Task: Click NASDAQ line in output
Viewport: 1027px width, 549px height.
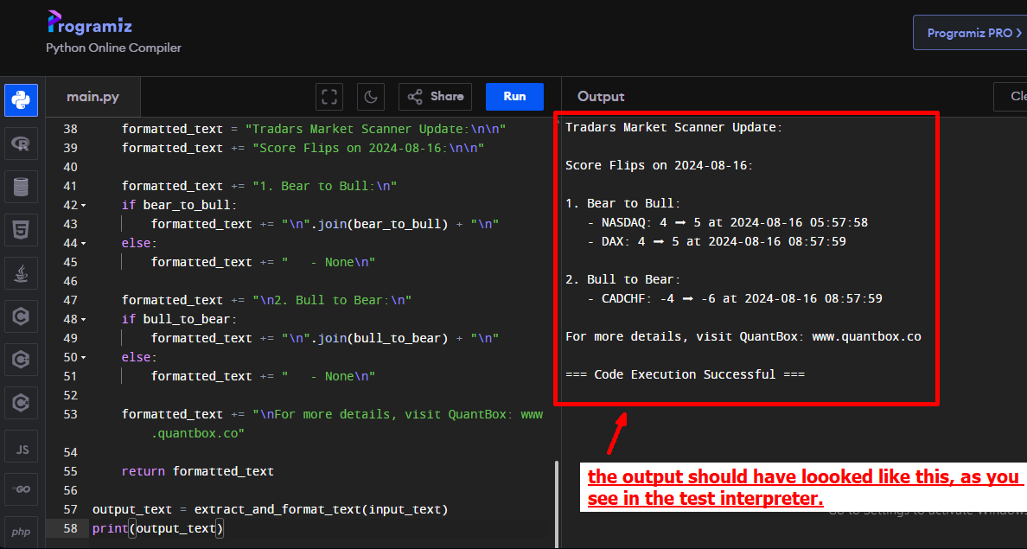Action: 728,223
